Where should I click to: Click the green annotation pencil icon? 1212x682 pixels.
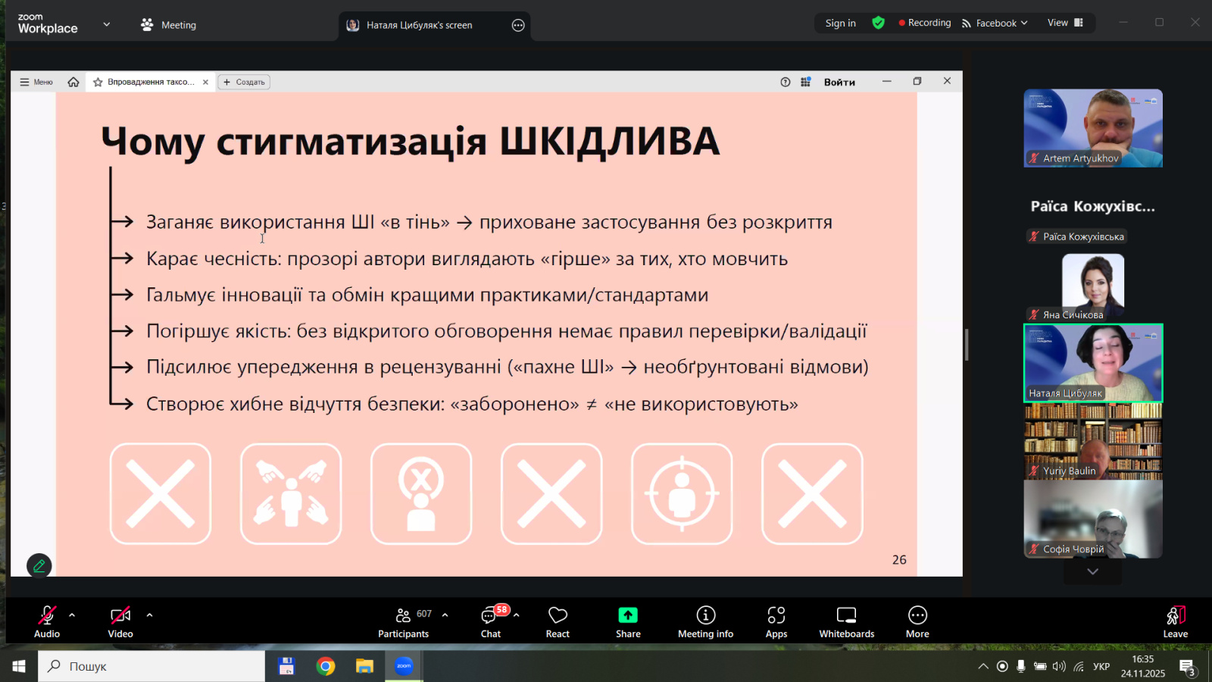(39, 565)
